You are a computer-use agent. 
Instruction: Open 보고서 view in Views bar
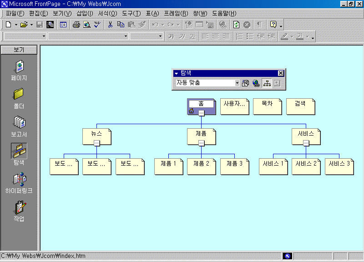19,127
